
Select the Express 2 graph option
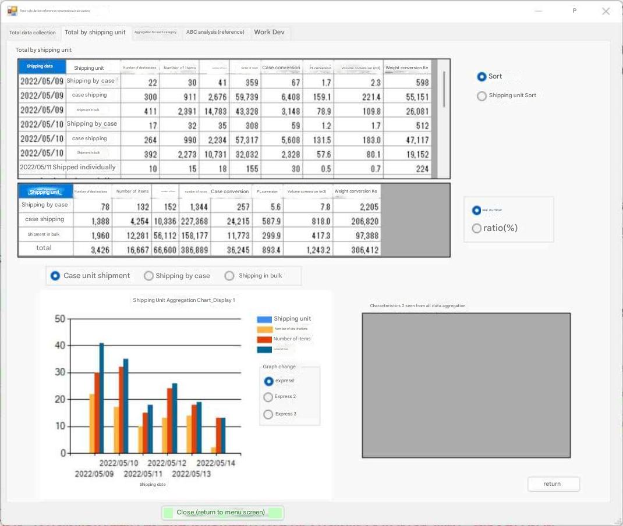(x=268, y=397)
